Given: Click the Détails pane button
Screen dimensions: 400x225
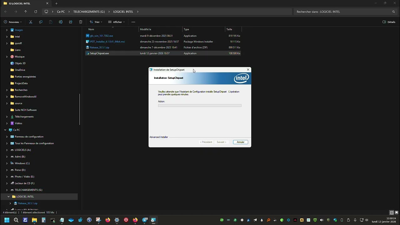Looking at the screenshot, I should [x=389, y=22].
